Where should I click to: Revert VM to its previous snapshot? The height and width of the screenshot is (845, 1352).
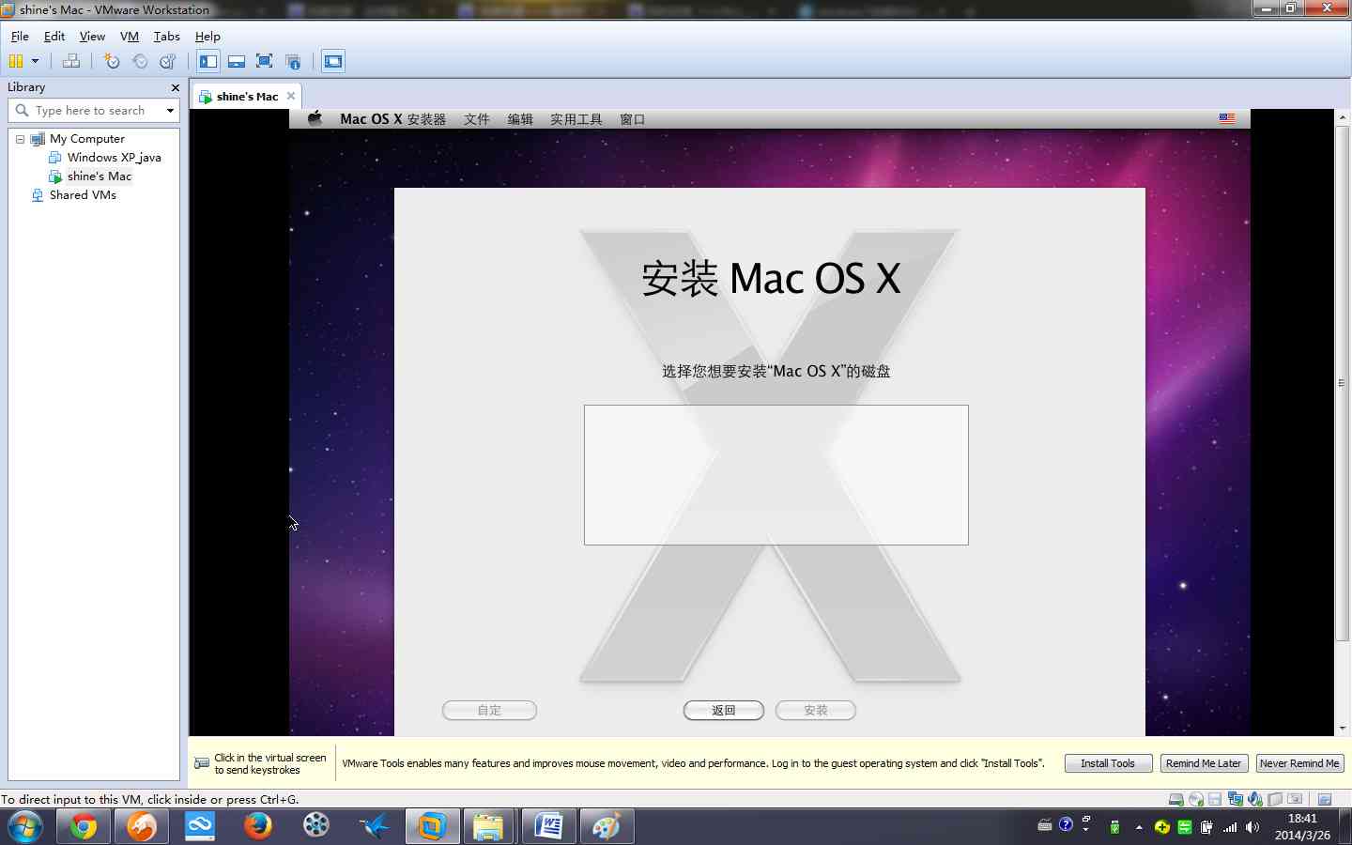point(140,61)
